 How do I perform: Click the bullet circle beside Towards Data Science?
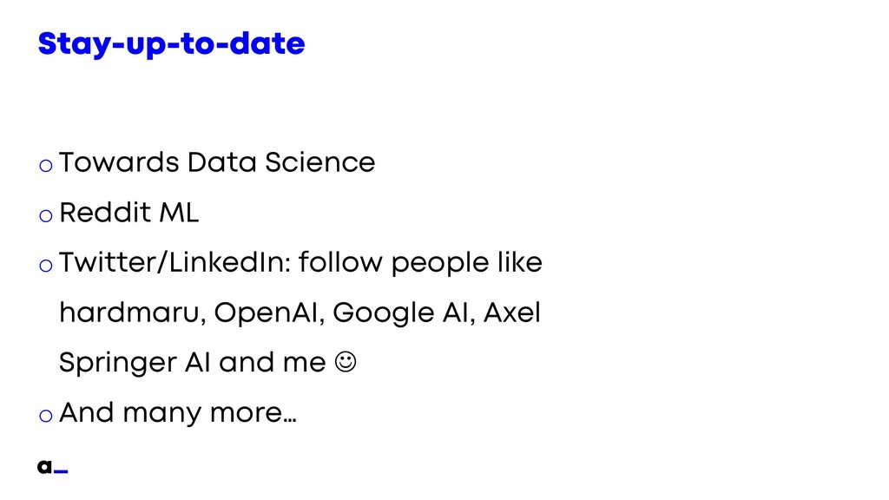[46, 166]
